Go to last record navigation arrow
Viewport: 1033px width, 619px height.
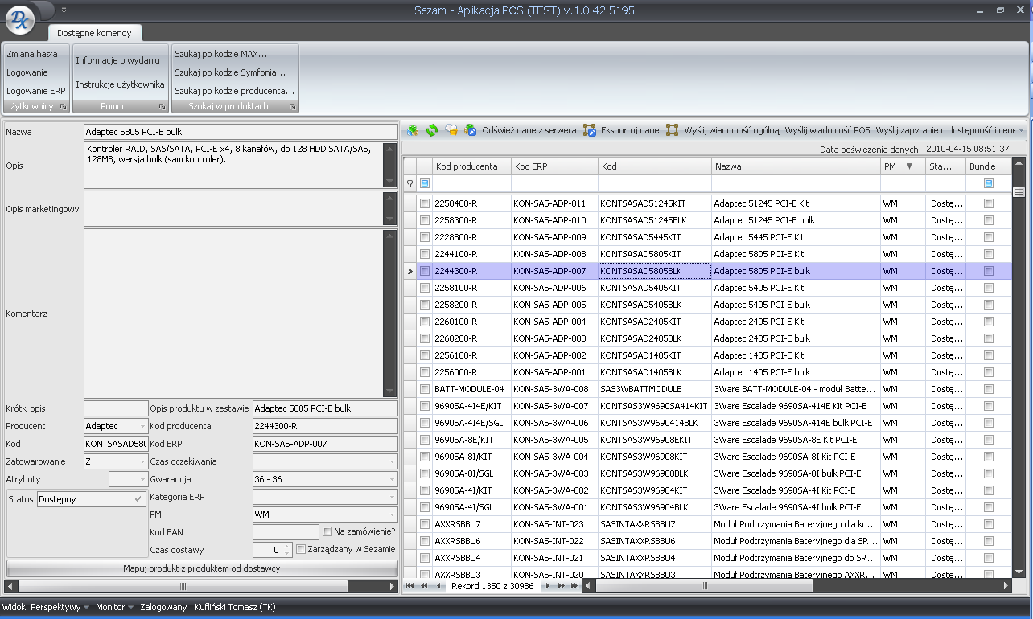click(x=574, y=586)
